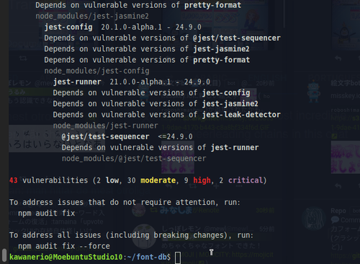Click the ~/font-db working directory in prompt

[147, 257]
